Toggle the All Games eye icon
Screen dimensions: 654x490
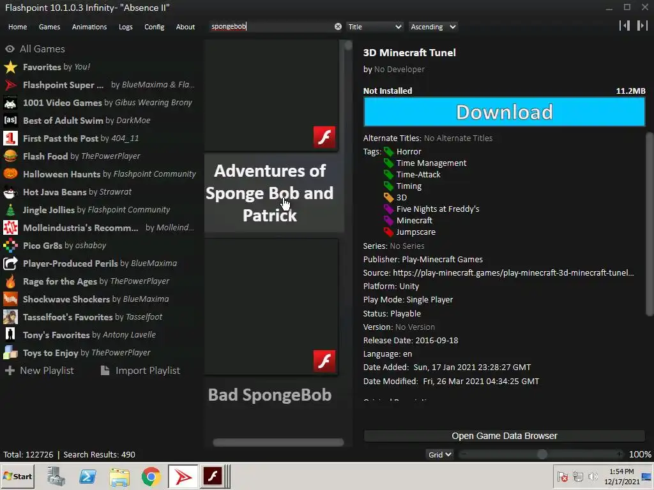10,49
